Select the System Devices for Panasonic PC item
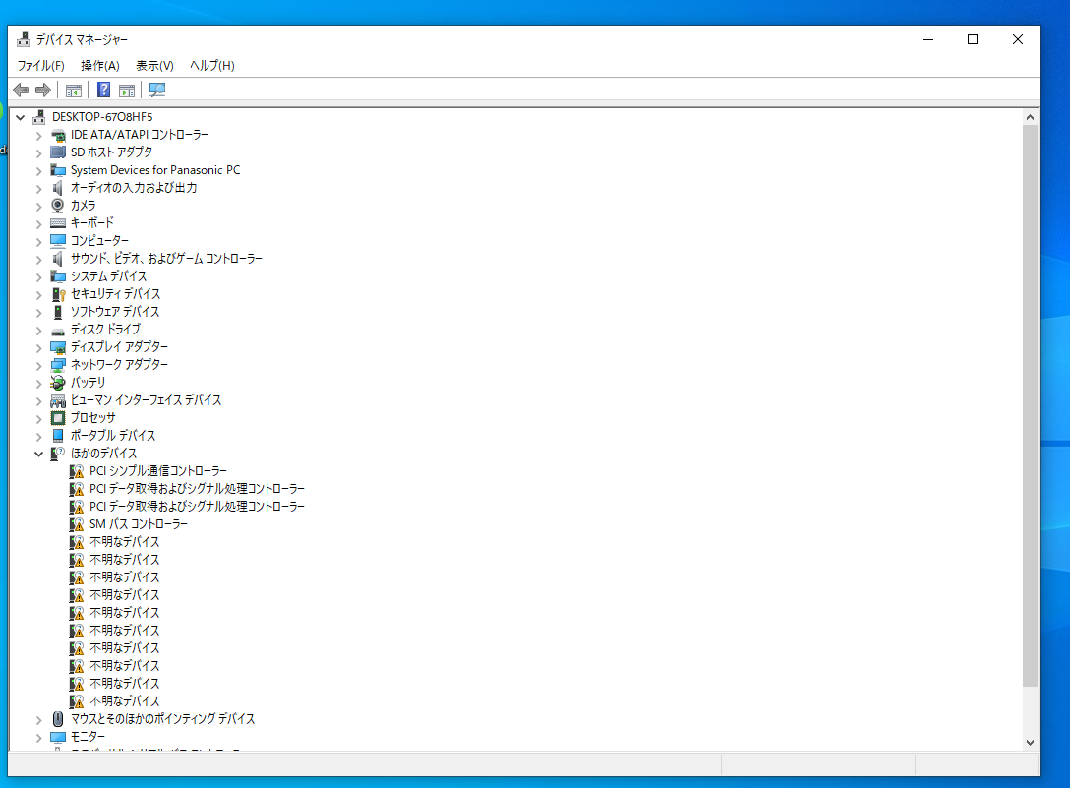1070x788 pixels. tap(154, 170)
